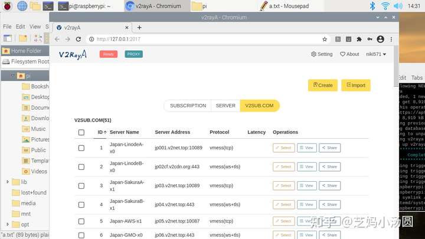Viewport: 425px width, 239px height.
Task: Open the file manager icon in taskbar
Action: click(35, 6)
